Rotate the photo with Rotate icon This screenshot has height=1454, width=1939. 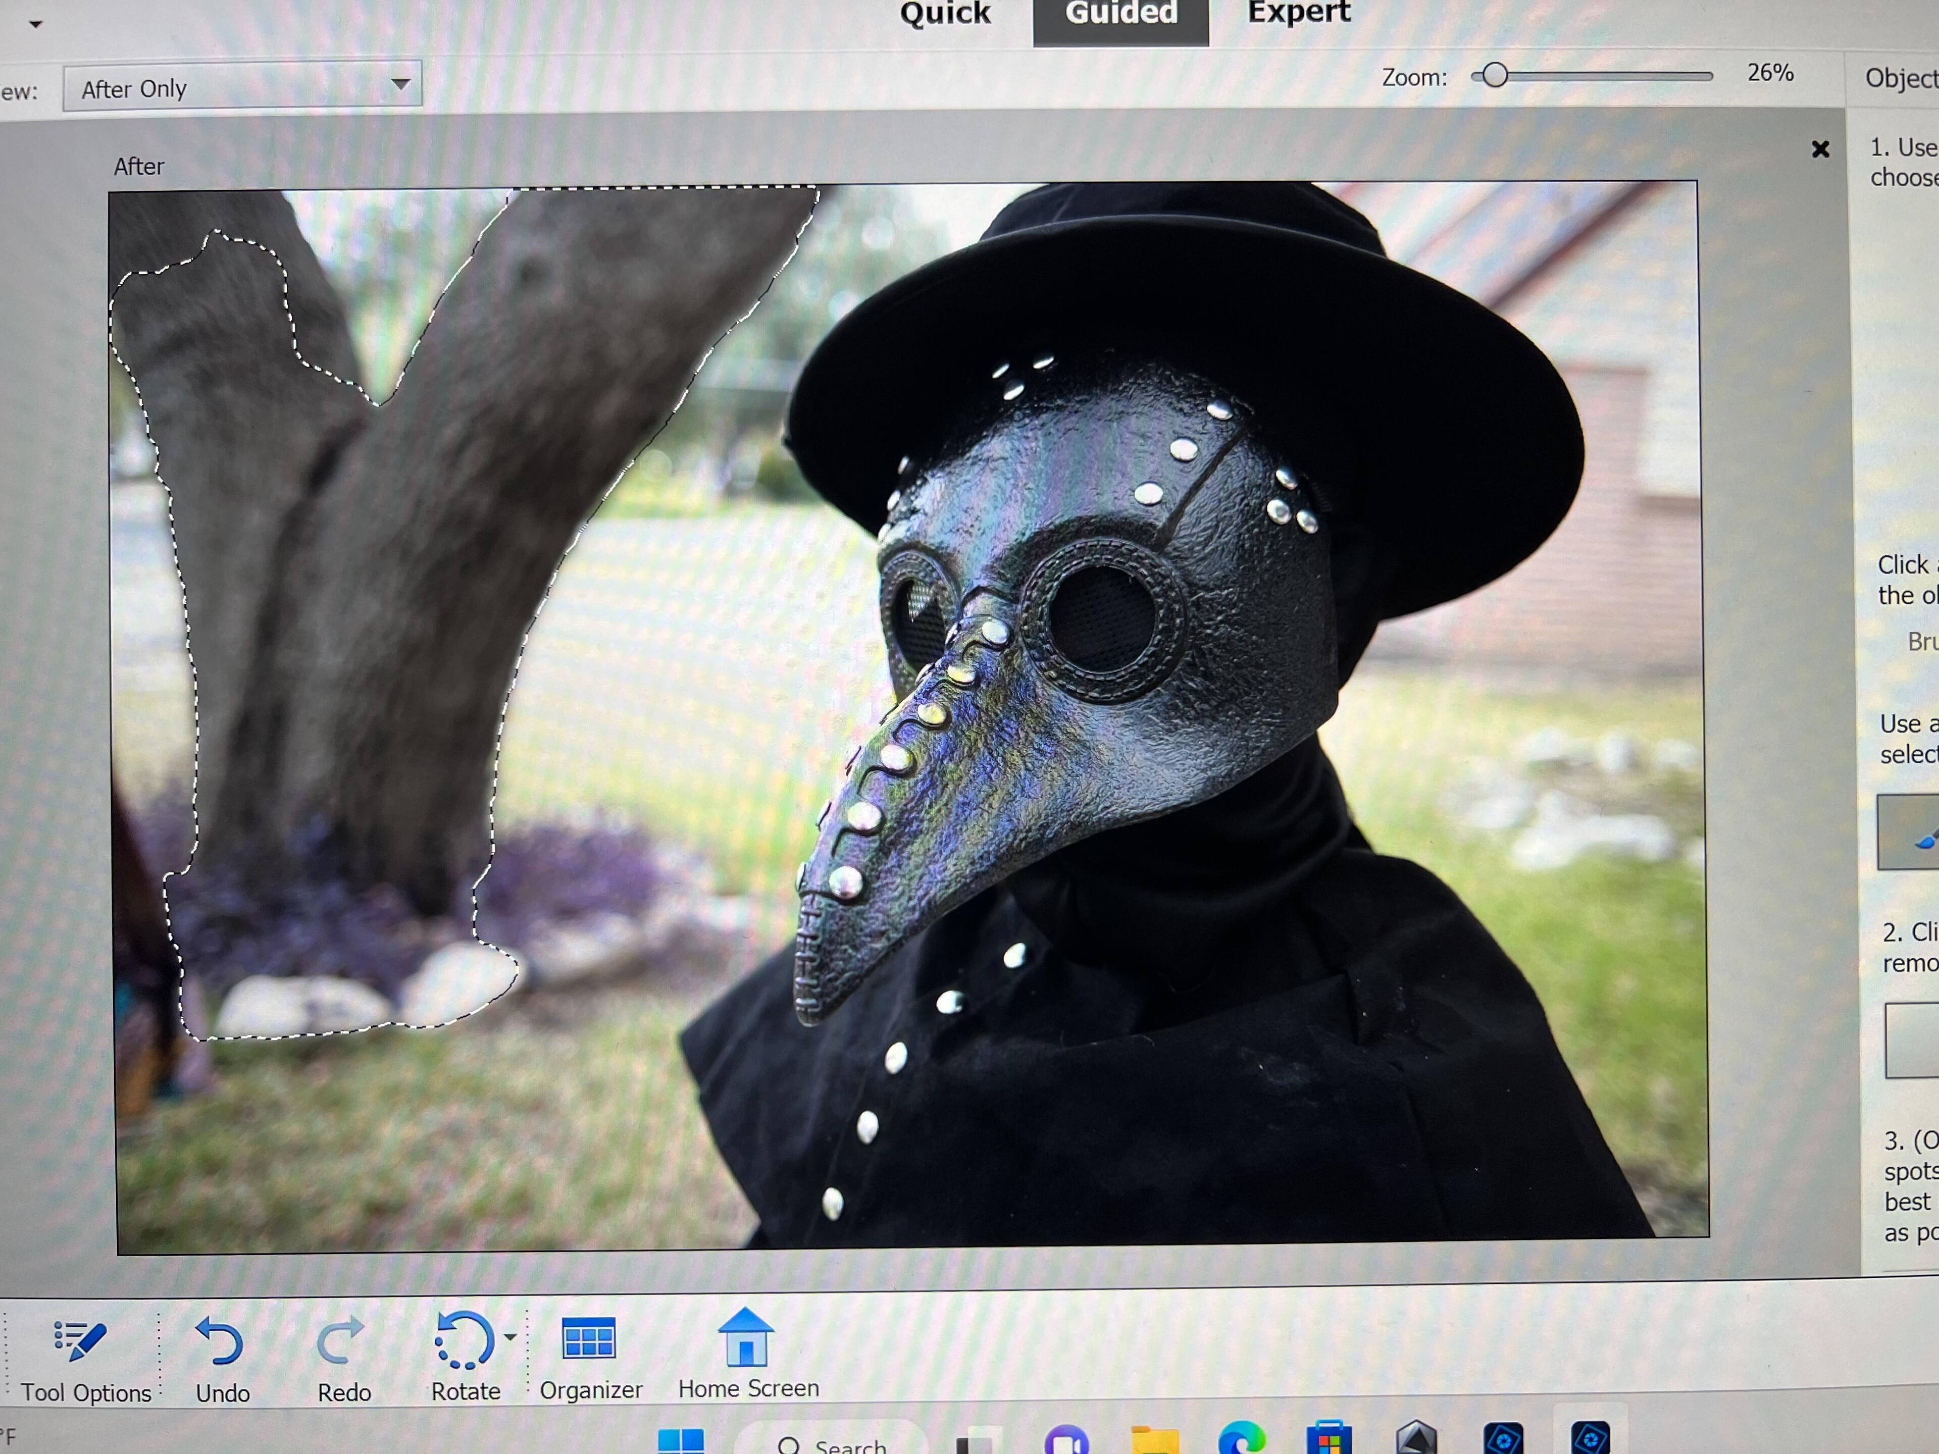[463, 1340]
